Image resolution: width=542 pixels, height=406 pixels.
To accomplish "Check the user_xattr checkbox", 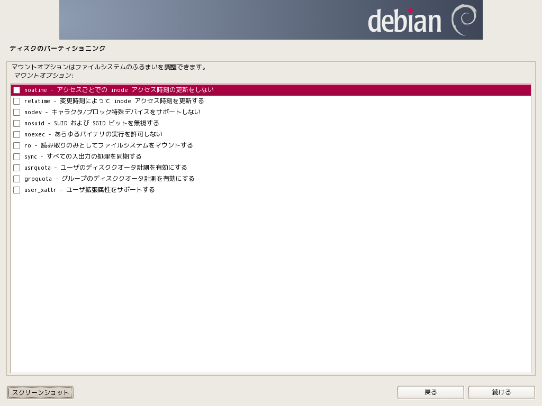I will pos(16,190).
